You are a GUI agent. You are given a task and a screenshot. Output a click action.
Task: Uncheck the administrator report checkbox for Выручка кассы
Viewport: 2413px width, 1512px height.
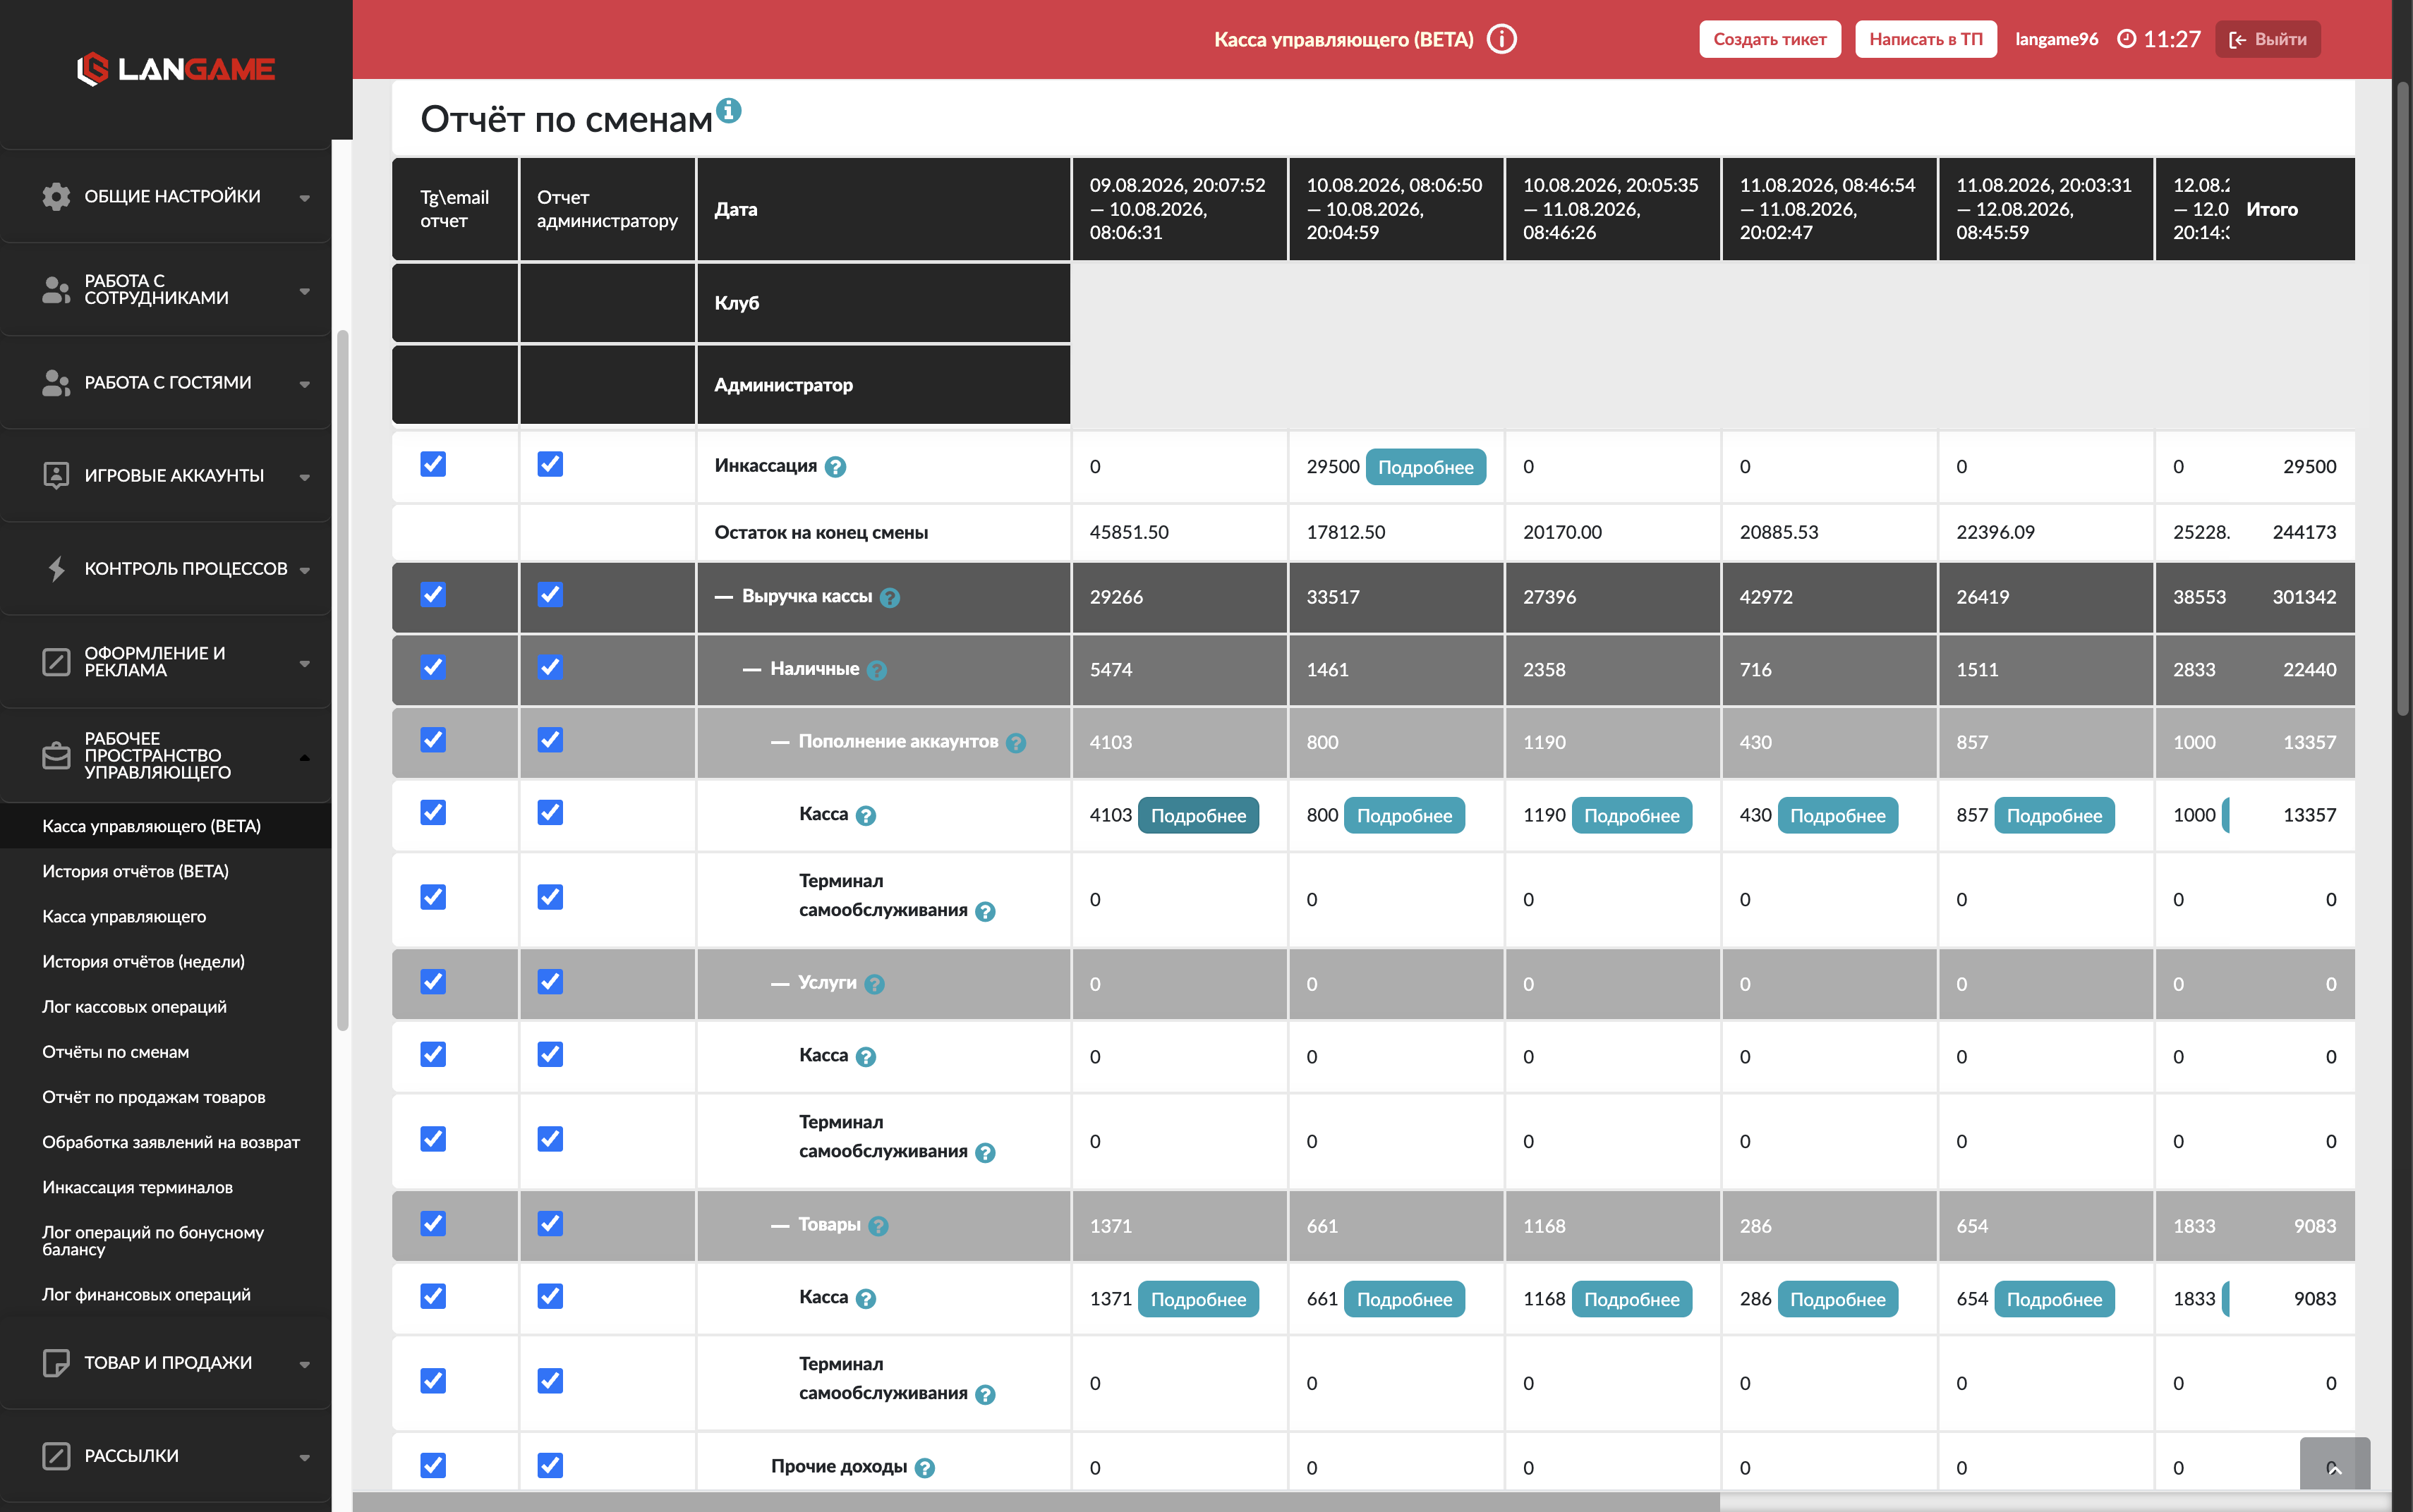550,595
